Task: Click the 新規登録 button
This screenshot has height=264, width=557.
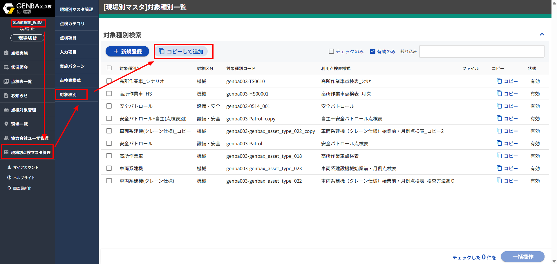Action: (127, 52)
